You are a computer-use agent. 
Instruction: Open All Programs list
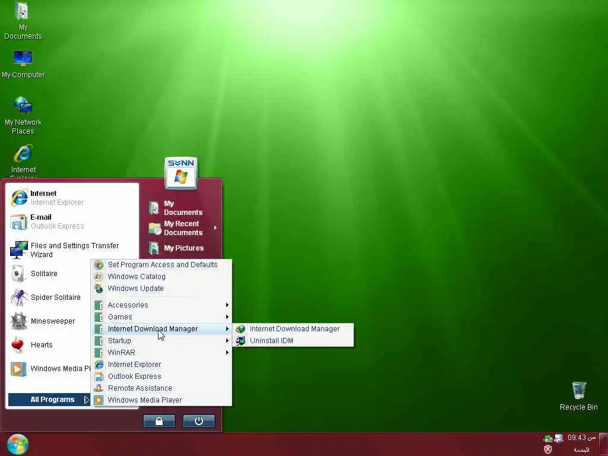tap(49, 400)
